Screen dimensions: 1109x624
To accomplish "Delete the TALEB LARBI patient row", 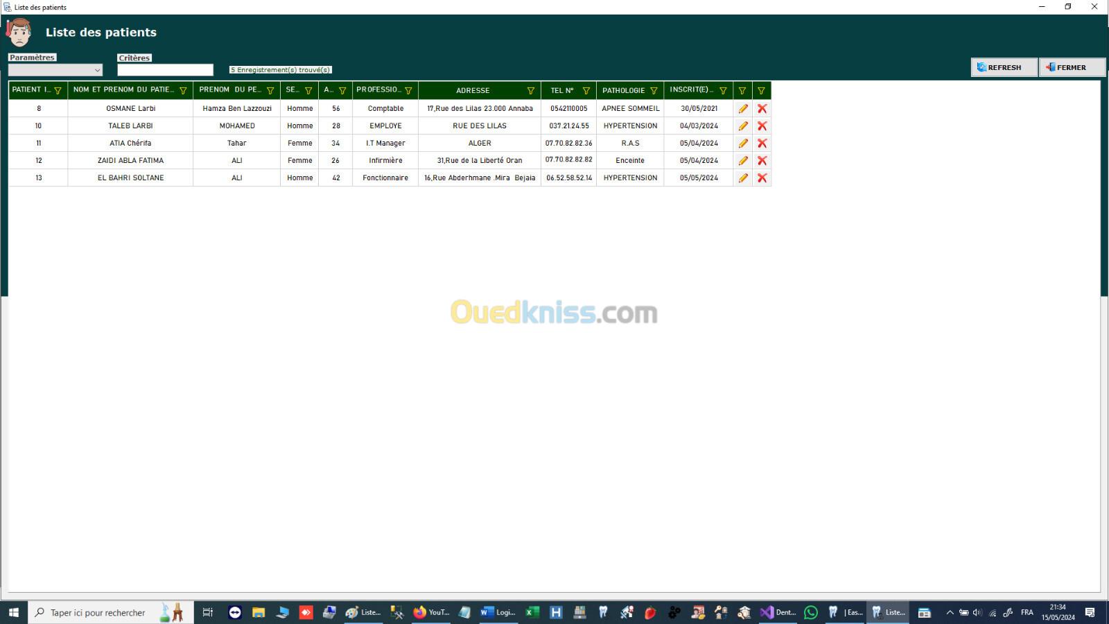I will (x=762, y=126).
